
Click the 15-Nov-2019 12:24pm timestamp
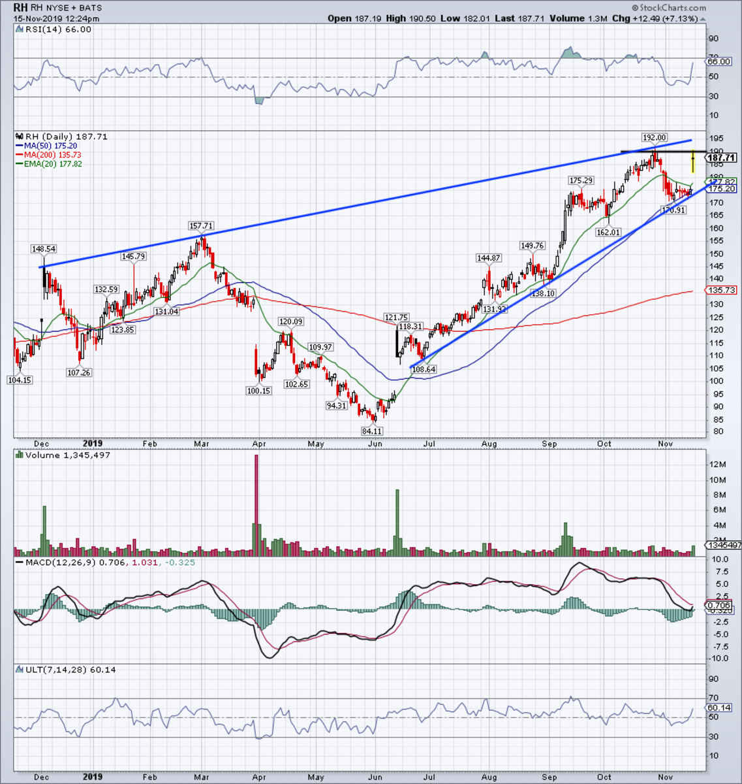click(56, 18)
